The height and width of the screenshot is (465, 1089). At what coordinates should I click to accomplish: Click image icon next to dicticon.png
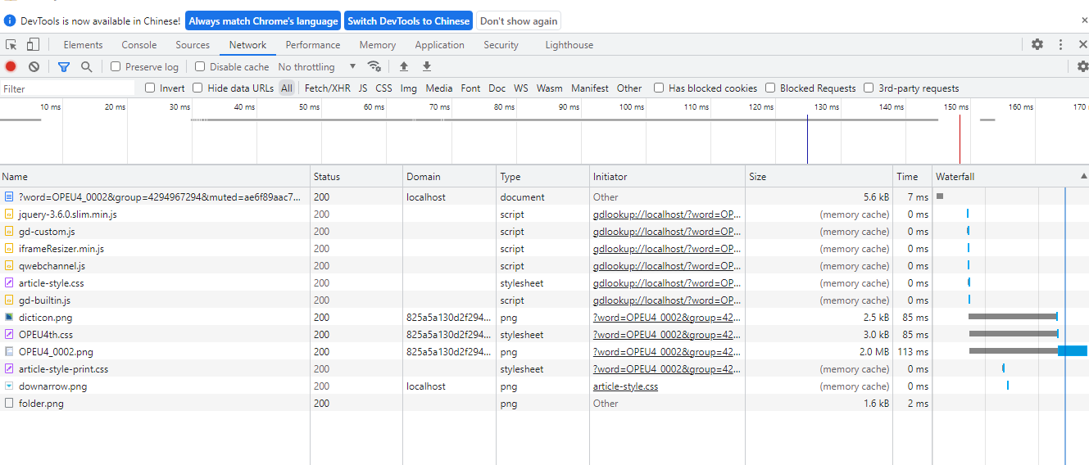pos(9,317)
